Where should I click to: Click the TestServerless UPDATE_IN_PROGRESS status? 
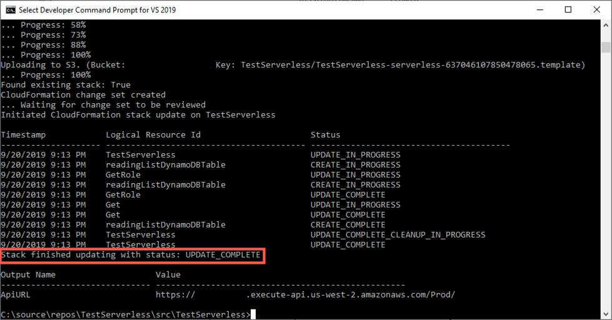(x=356, y=155)
